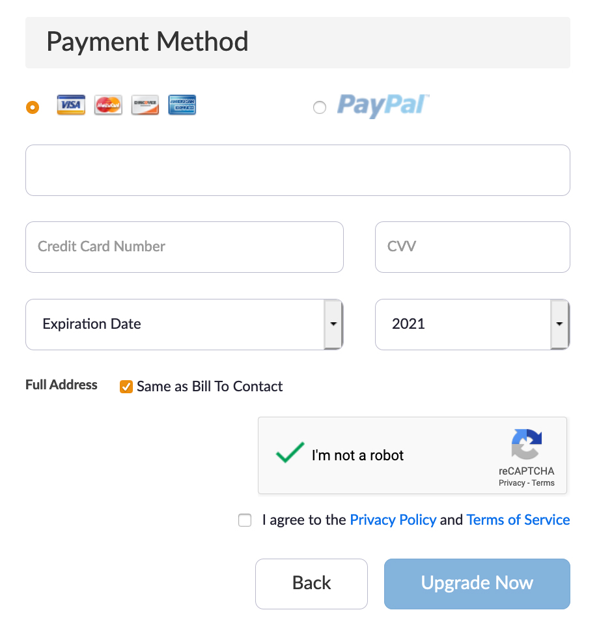Viewport: 599px width, 625px height.
Task: Select the PayPal payment radio button
Action: point(320,107)
